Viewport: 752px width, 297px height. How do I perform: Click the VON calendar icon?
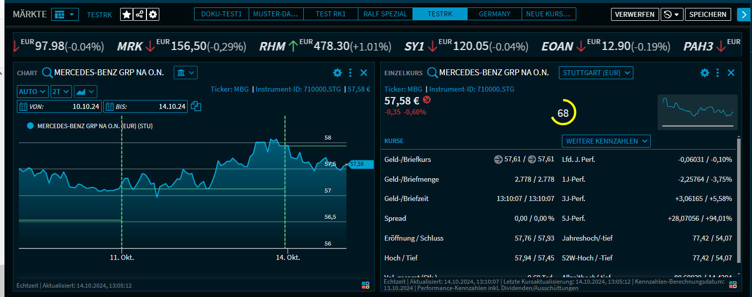(x=23, y=106)
